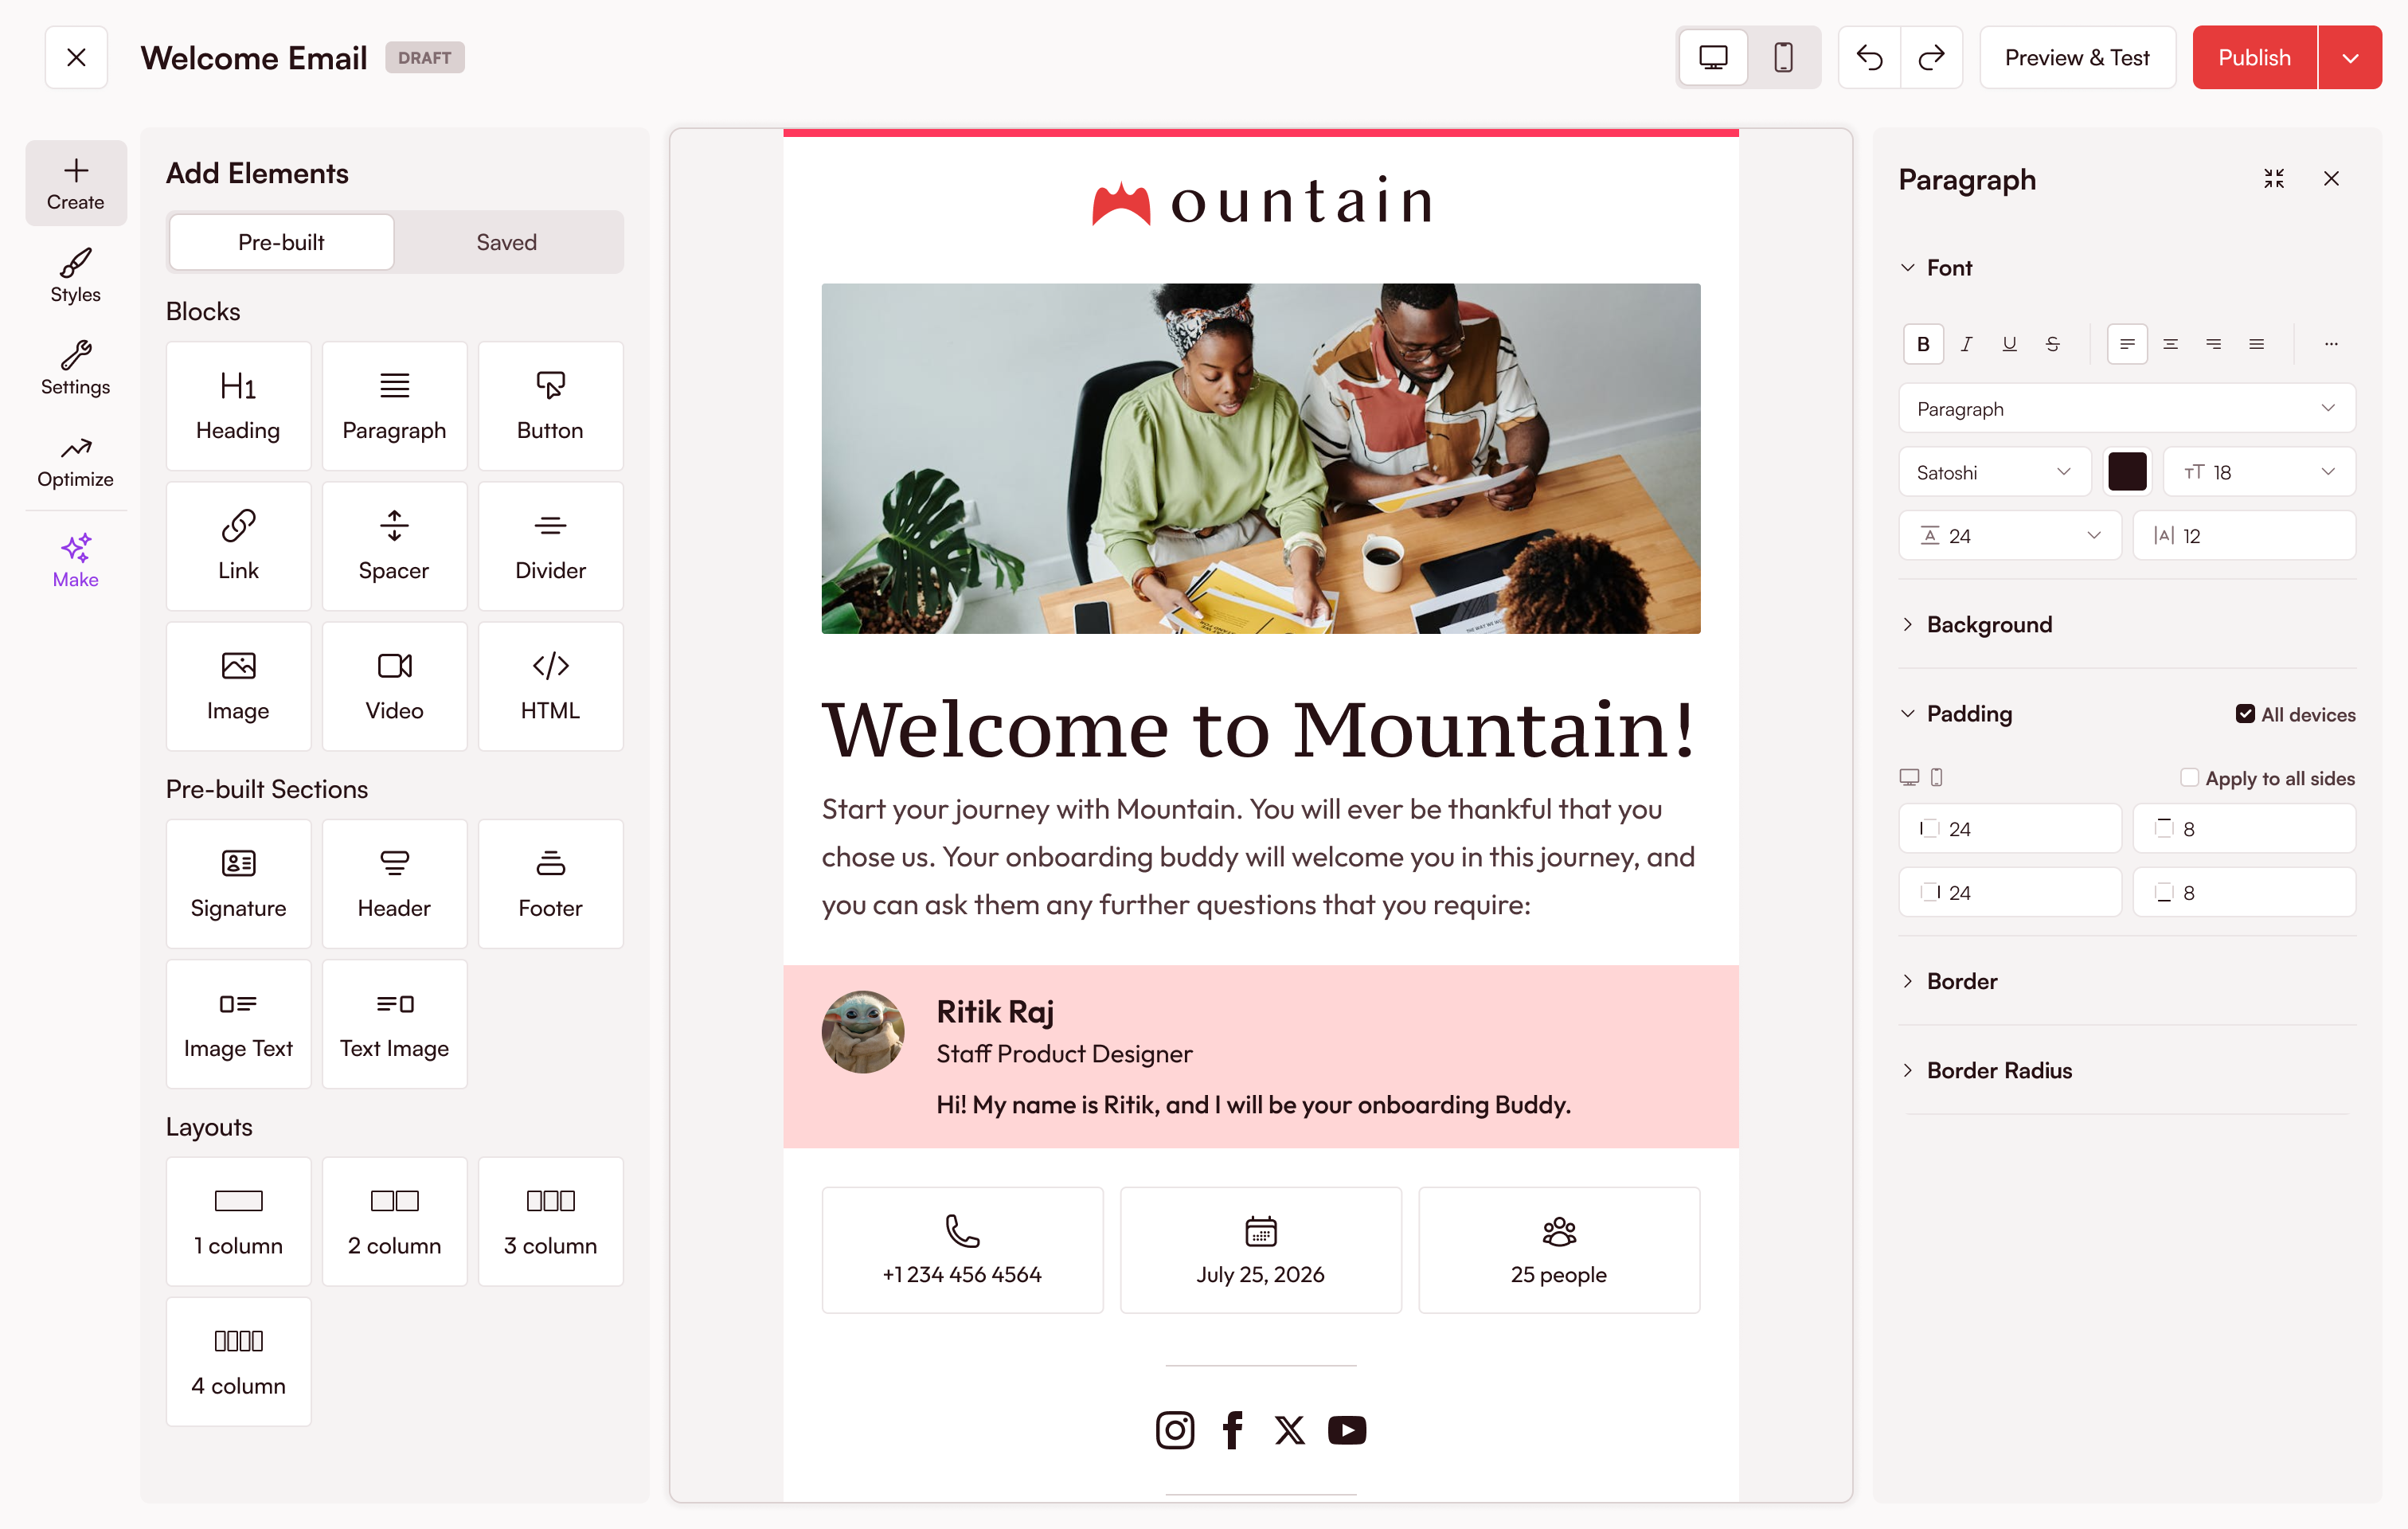Add a Divider block
Image resolution: width=2408 pixels, height=1529 pixels.
(550, 546)
